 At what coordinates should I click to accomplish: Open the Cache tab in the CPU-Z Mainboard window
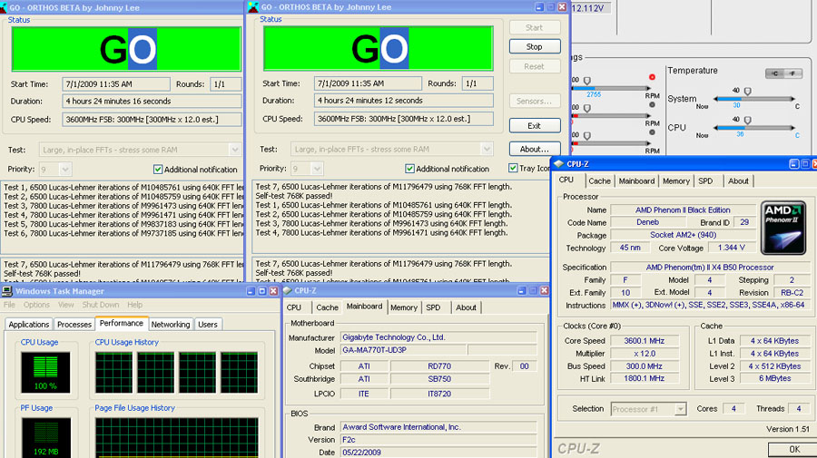[x=327, y=307]
